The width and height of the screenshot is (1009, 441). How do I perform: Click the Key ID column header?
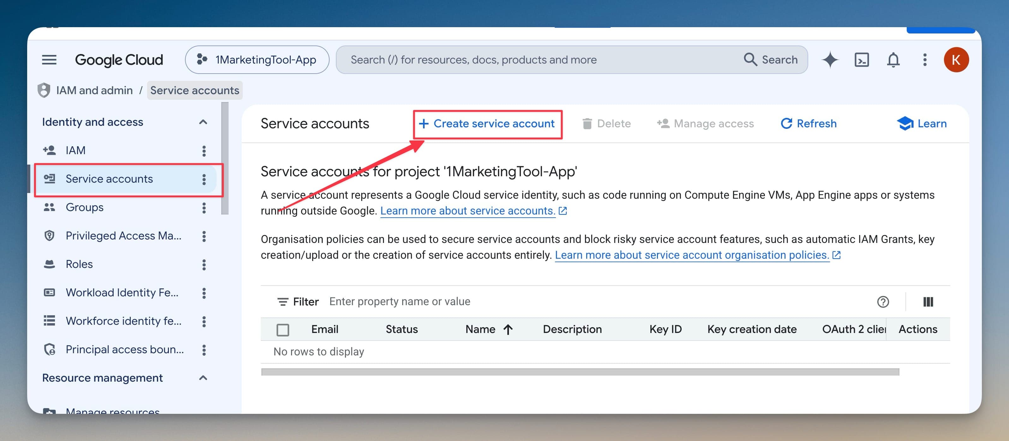pos(665,329)
